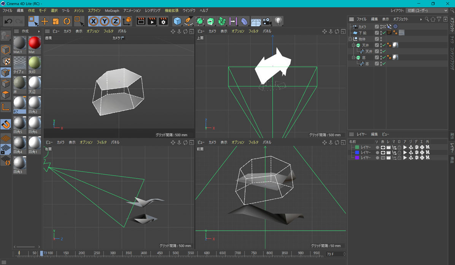
Task: Click the camera object icon in the toolbar
Action: point(267,22)
